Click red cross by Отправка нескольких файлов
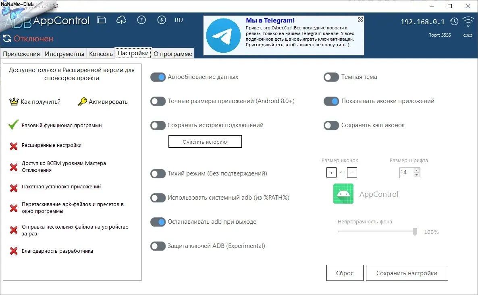Image resolution: width=478 pixels, height=295 pixels. (x=13, y=230)
